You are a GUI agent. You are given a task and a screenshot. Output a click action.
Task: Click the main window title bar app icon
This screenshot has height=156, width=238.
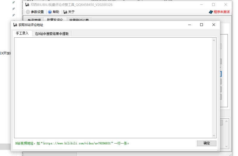click(x=27, y=5)
